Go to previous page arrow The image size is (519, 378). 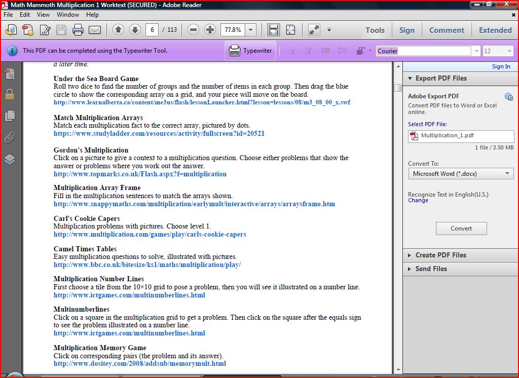(x=118, y=30)
